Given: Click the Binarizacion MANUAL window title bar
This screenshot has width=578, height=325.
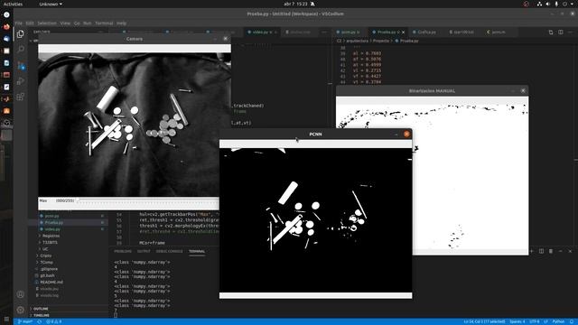Looking at the screenshot, I should (432, 90).
